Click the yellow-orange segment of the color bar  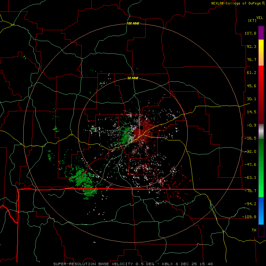click(x=261, y=53)
